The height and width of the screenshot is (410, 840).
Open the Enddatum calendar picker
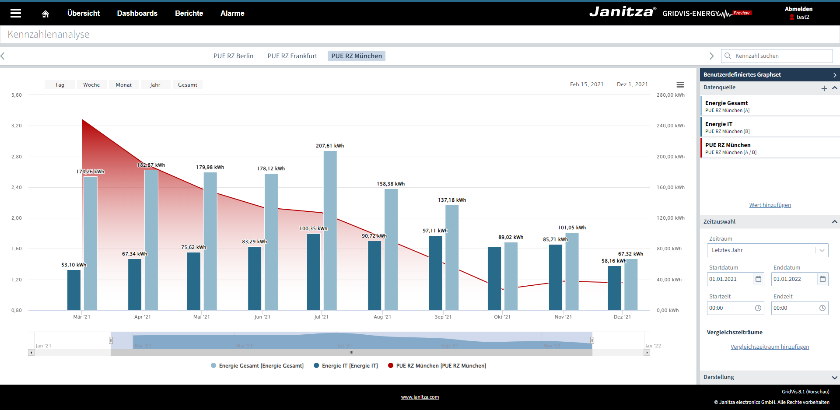[x=822, y=279]
